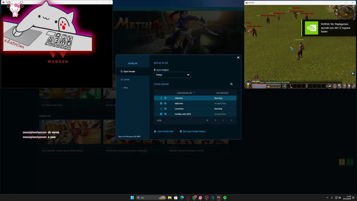Click the player character in METIN2 window
The image size is (357, 201).
300,51
